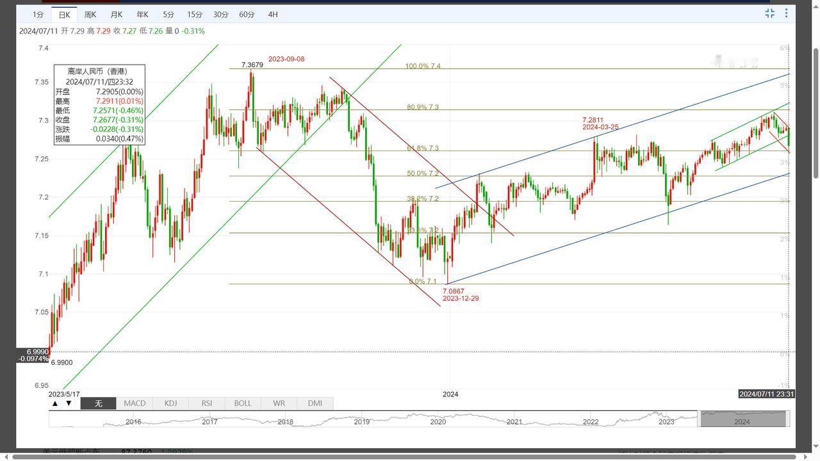Click the horizontal page scrollbar
This screenshot has height=461, width=820.
[404, 457]
